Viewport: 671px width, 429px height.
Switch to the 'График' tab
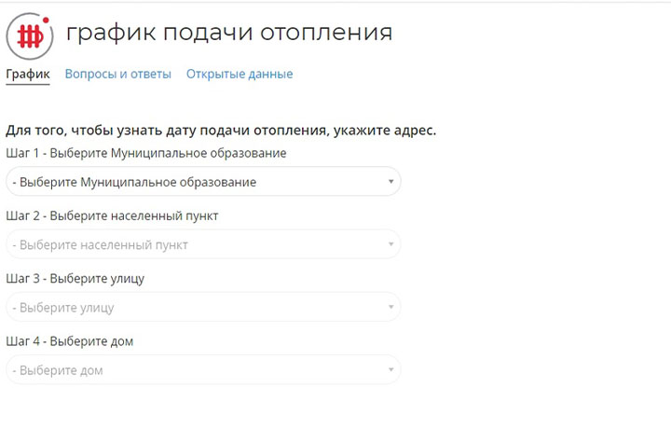tap(28, 74)
